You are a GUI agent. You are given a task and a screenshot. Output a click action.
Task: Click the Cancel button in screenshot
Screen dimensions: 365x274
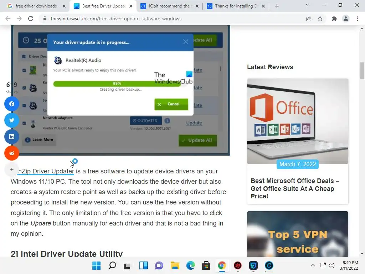pyautogui.click(x=171, y=104)
